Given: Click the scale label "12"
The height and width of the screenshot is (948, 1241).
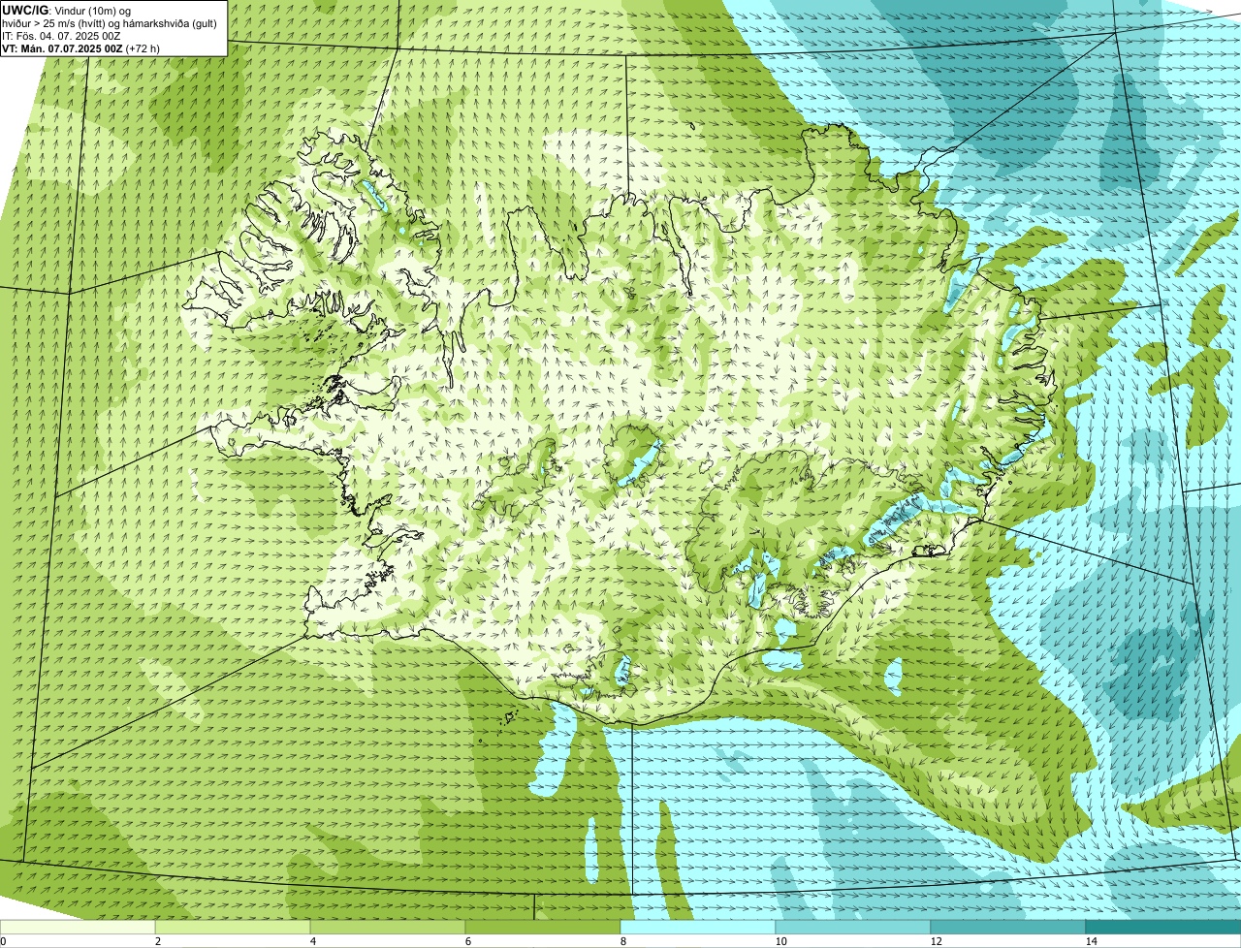Looking at the screenshot, I should 936,941.
